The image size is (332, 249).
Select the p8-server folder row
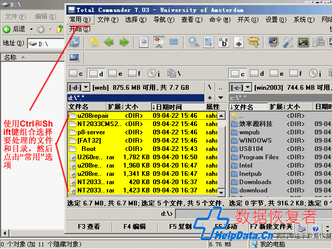click(143, 132)
